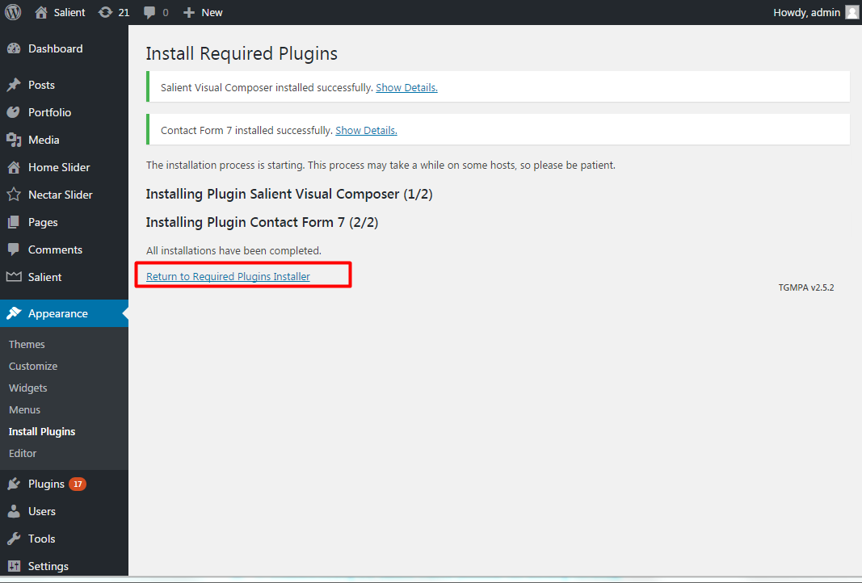Image resolution: width=862 pixels, height=583 pixels.
Task: Show Details for Salient Visual Composer
Action: click(x=407, y=87)
